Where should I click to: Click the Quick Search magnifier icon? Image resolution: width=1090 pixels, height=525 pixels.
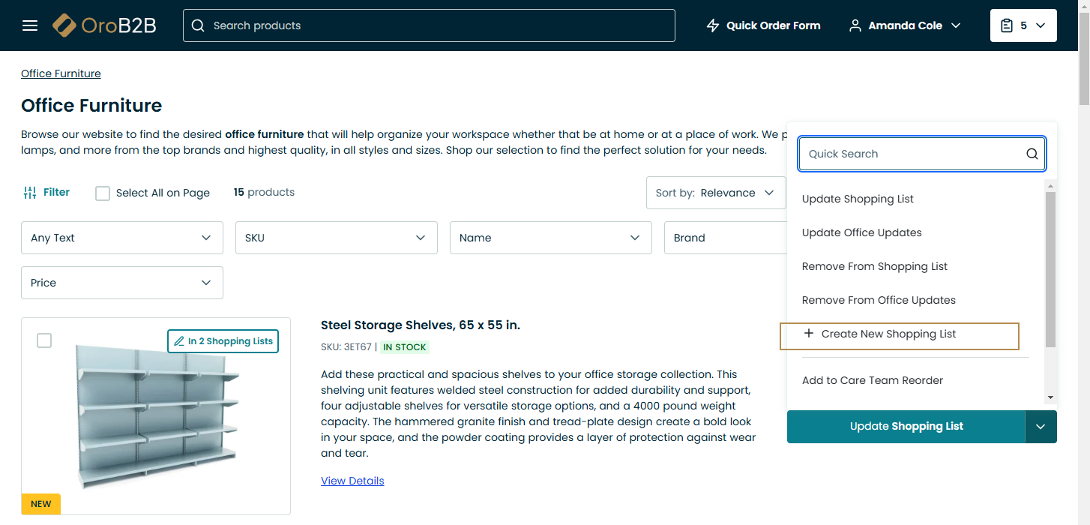(1032, 154)
